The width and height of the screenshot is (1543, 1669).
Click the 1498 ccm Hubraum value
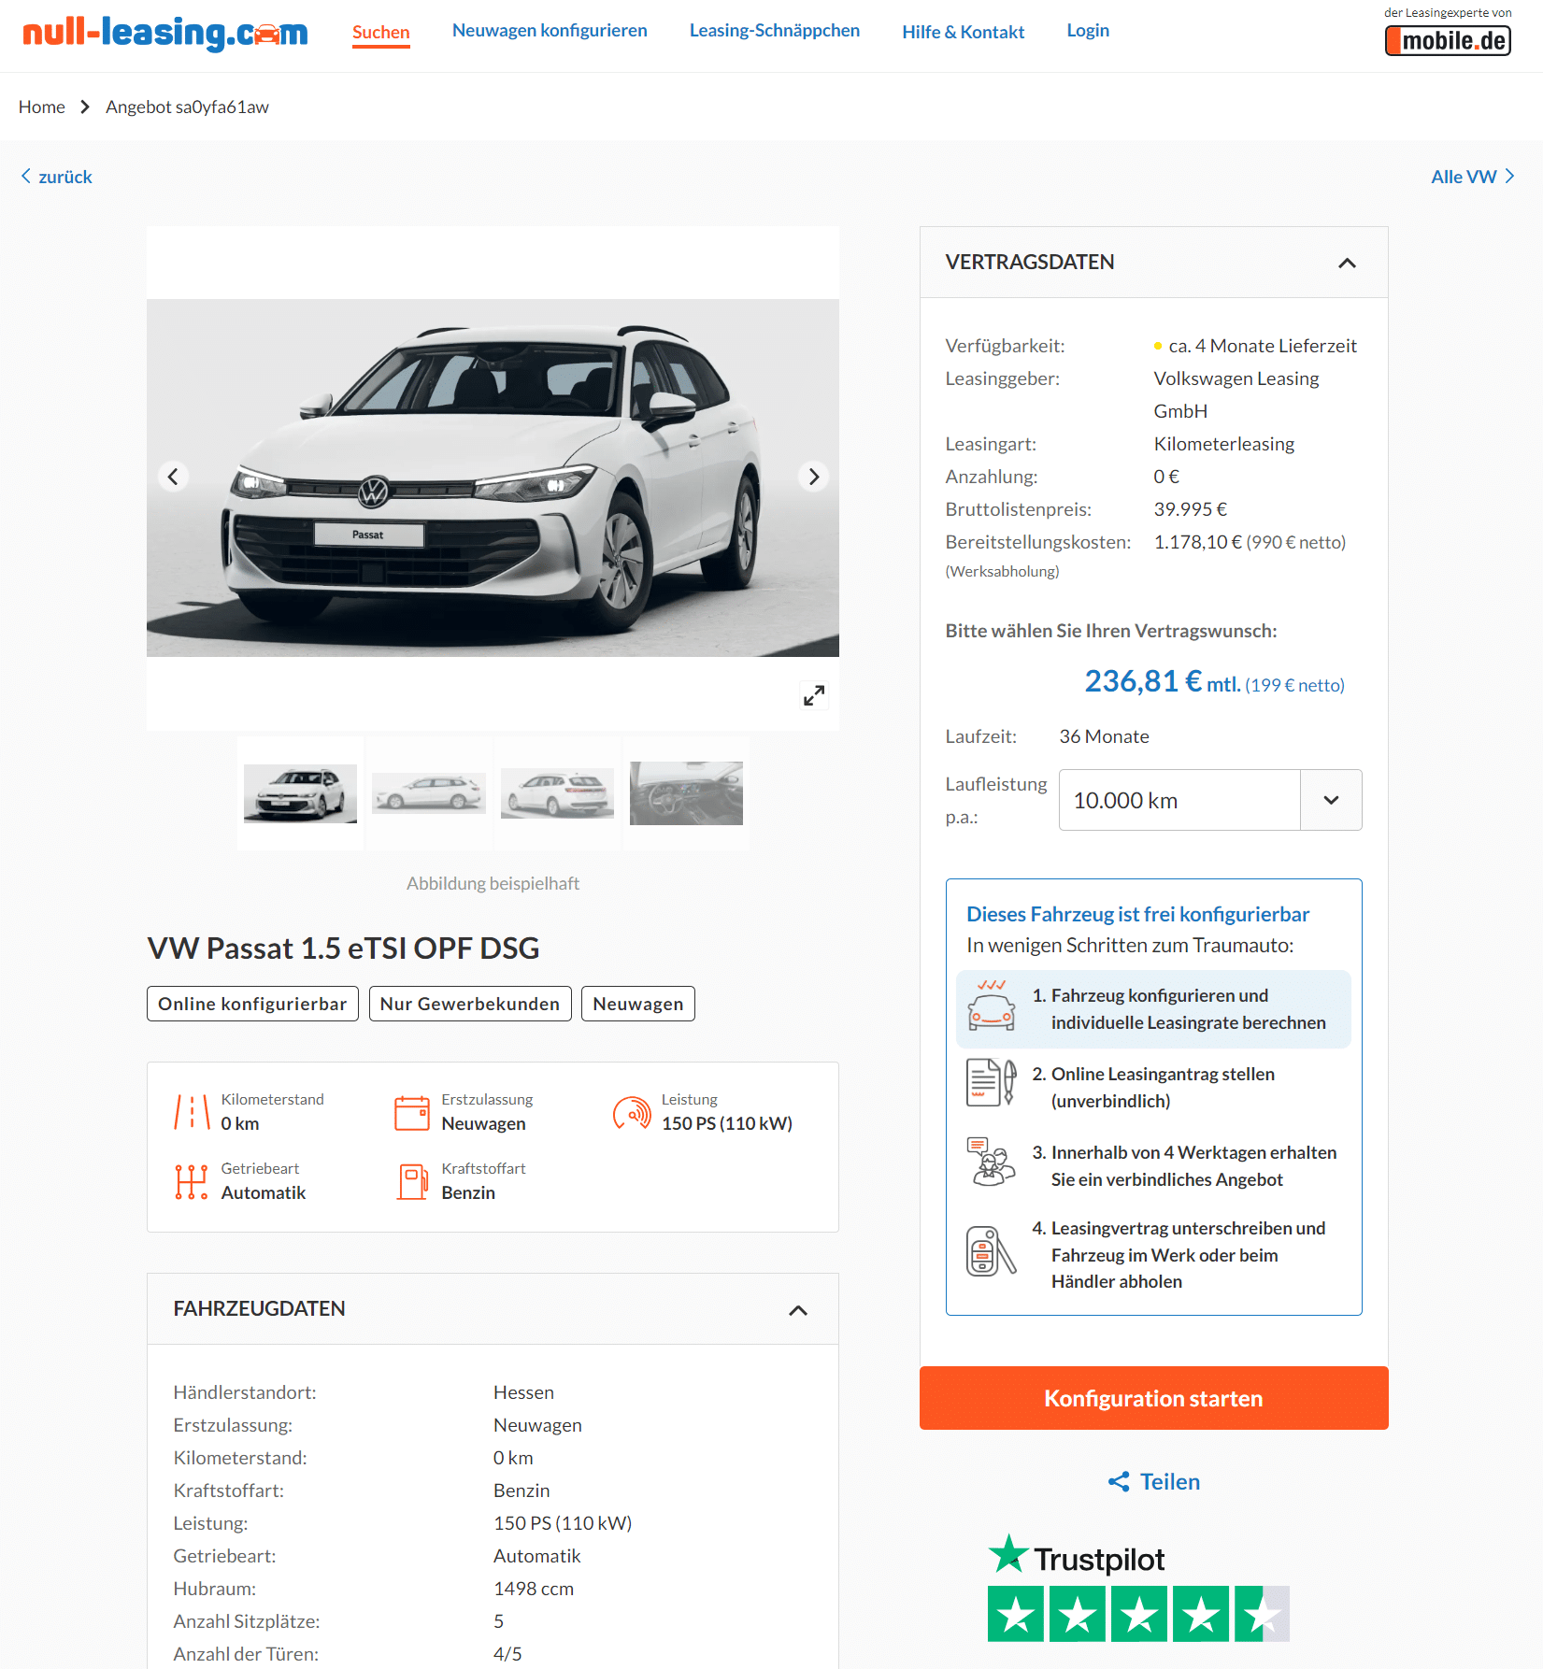[x=534, y=1589]
